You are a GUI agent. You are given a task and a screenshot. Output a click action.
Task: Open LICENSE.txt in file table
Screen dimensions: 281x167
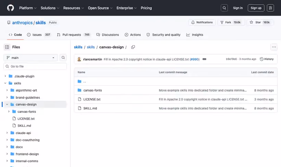92,99
